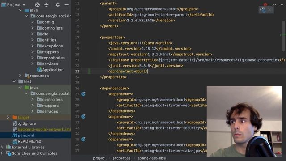This screenshot has width=286, height=161.
Task: Click the Maven m icon of pom.xml
Action: pos(15,135)
